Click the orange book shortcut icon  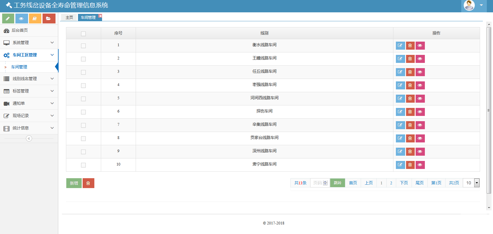pos(35,18)
